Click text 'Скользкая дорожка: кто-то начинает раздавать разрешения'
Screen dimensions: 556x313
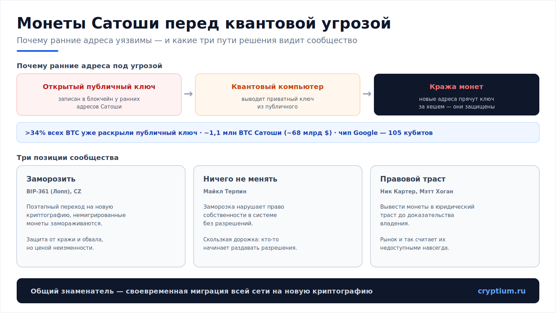point(250,243)
